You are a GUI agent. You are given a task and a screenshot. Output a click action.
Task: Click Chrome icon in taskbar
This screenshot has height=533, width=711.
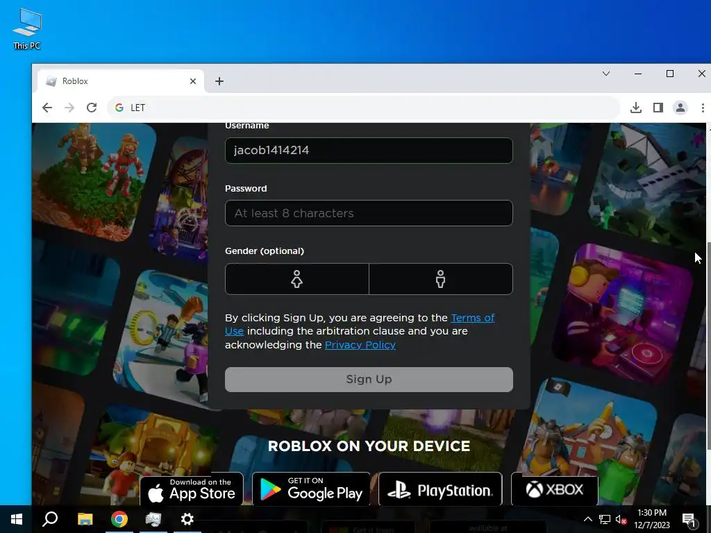[x=119, y=519]
